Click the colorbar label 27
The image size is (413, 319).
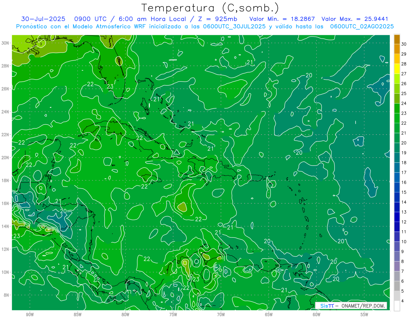point(404,74)
